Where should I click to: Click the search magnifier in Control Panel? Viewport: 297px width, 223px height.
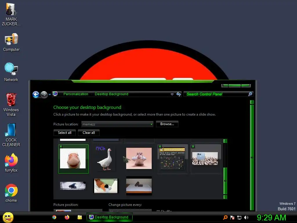(250, 94)
